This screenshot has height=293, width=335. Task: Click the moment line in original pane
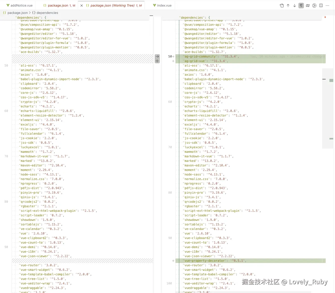[x=36, y=170]
